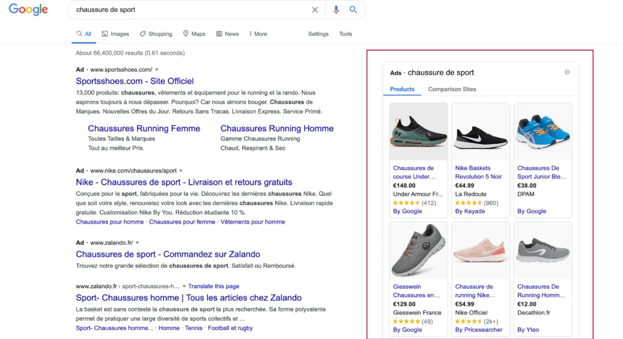This screenshot has height=339, width=623.
Task: Click the '€44.99' price text
Action: (x=464, y=185)
